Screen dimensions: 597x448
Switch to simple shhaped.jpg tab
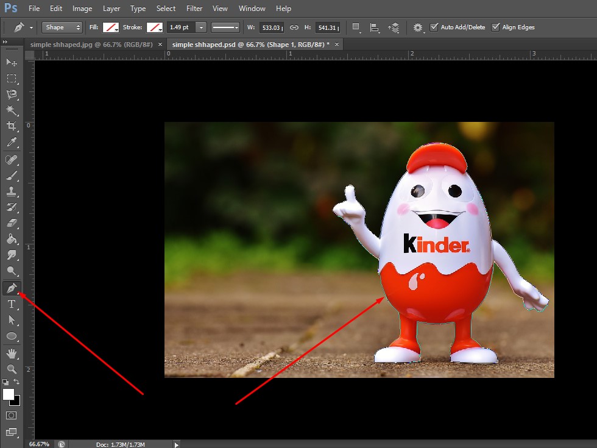(91, 44)
